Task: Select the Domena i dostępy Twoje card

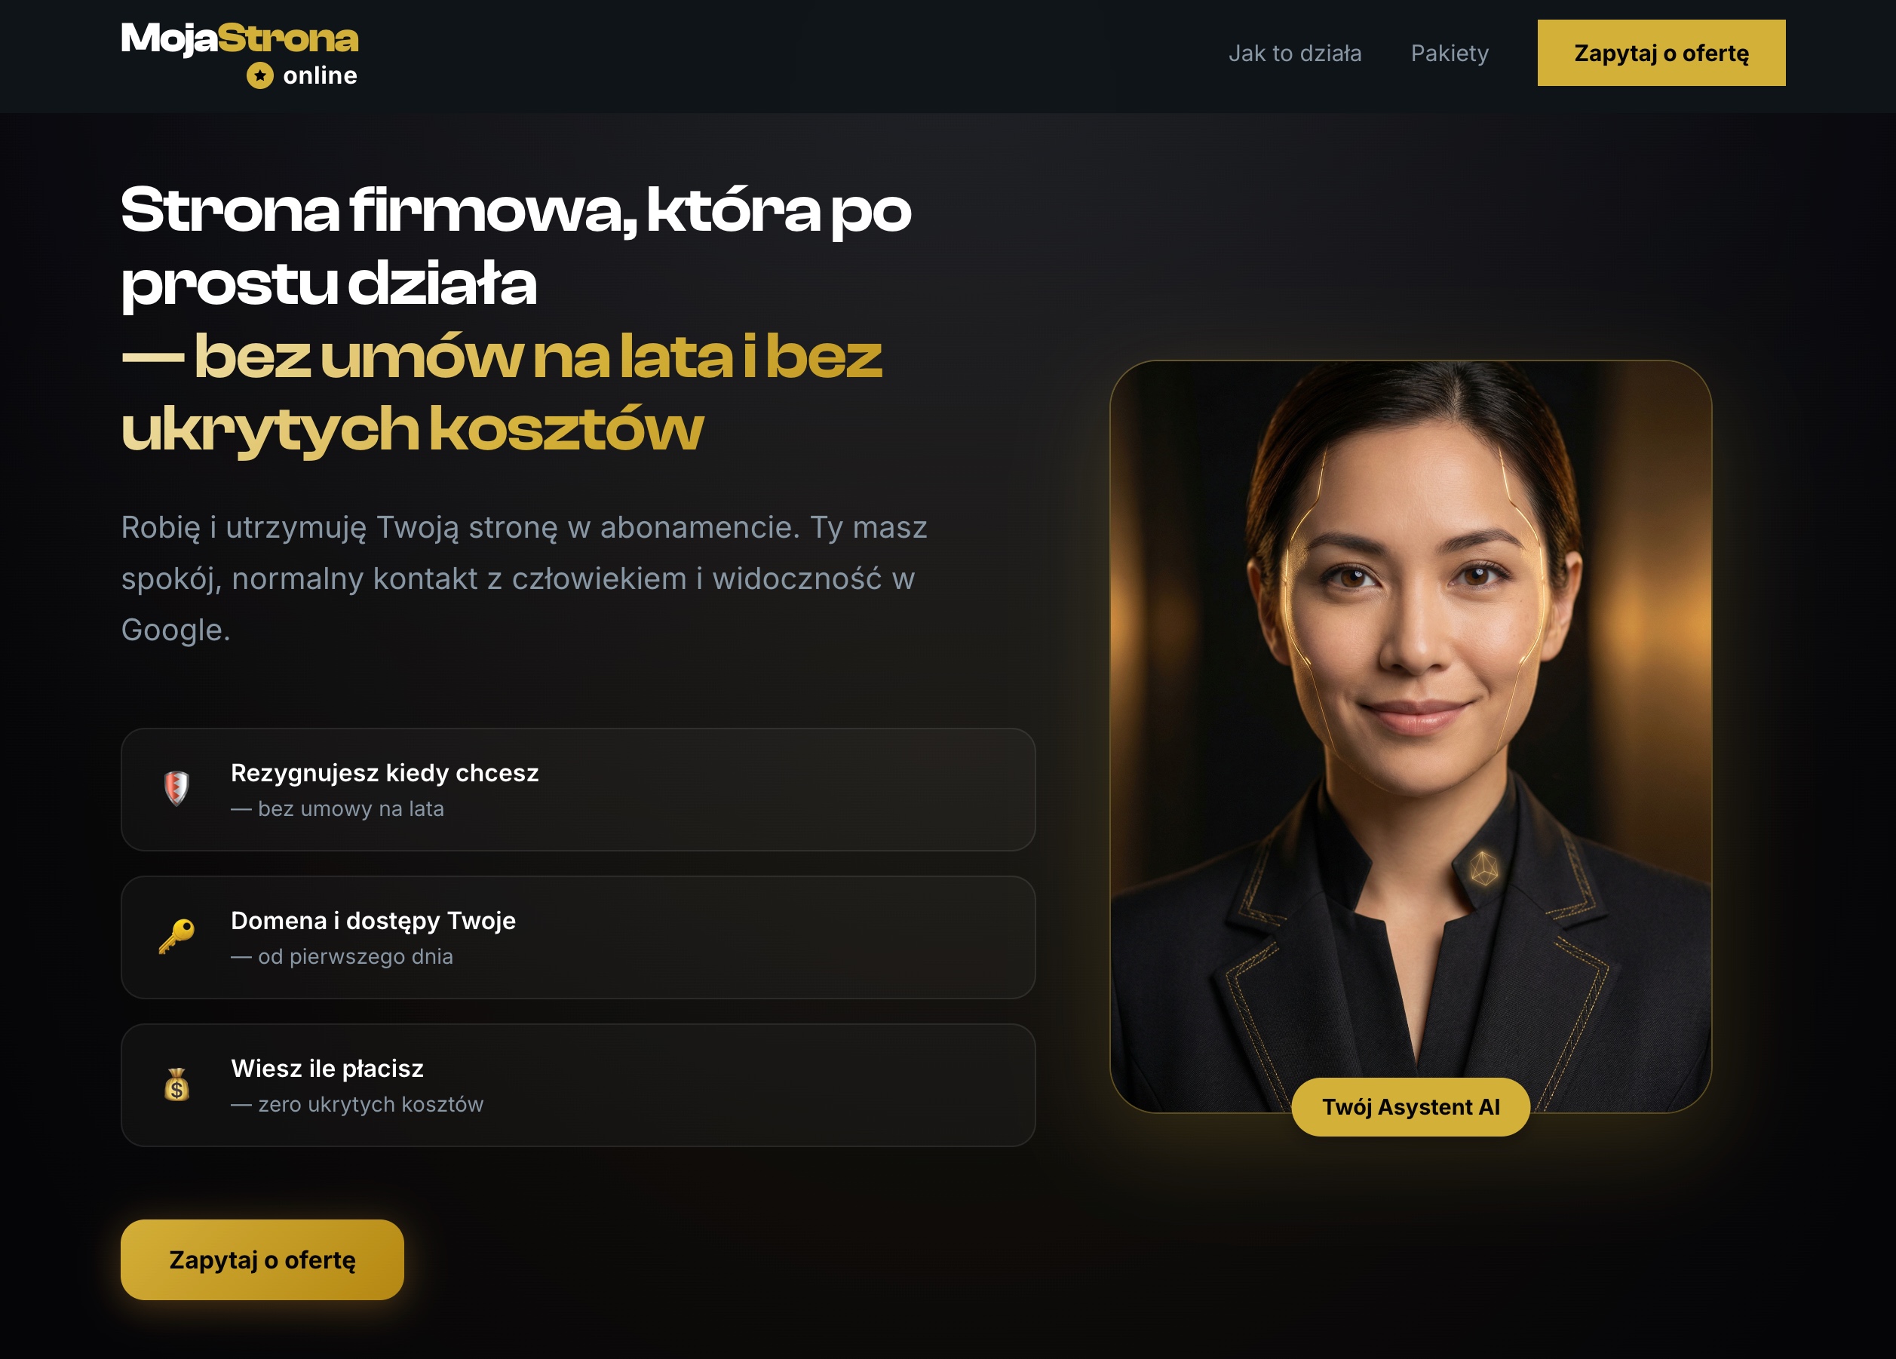Action: click(x=578, y=937)
